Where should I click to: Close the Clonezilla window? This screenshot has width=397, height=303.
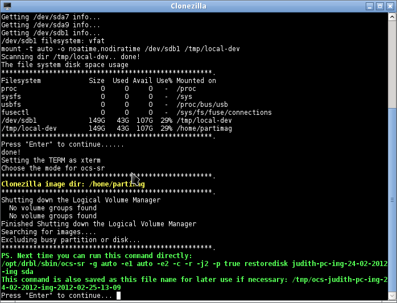(390, 6)
